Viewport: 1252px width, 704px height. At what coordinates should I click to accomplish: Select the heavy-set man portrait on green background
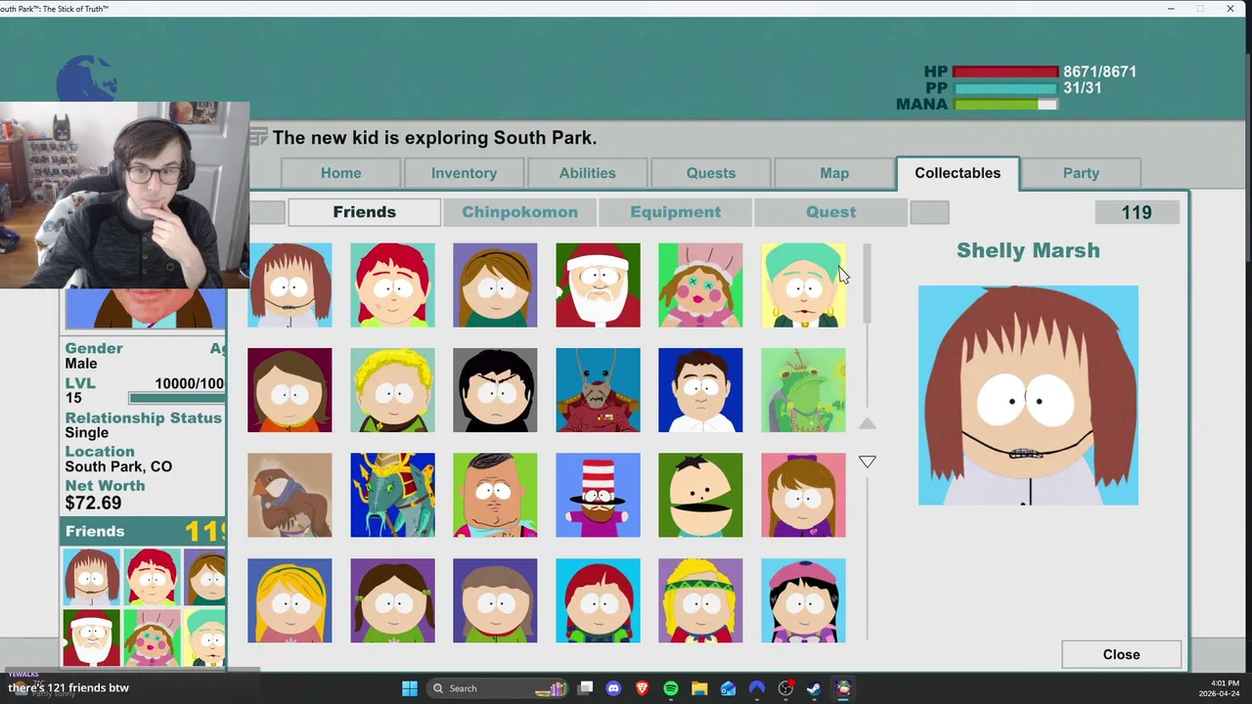tap(495, 495)
